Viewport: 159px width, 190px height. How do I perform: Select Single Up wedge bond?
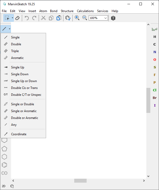pyautogui.click(x=17, y=67)
